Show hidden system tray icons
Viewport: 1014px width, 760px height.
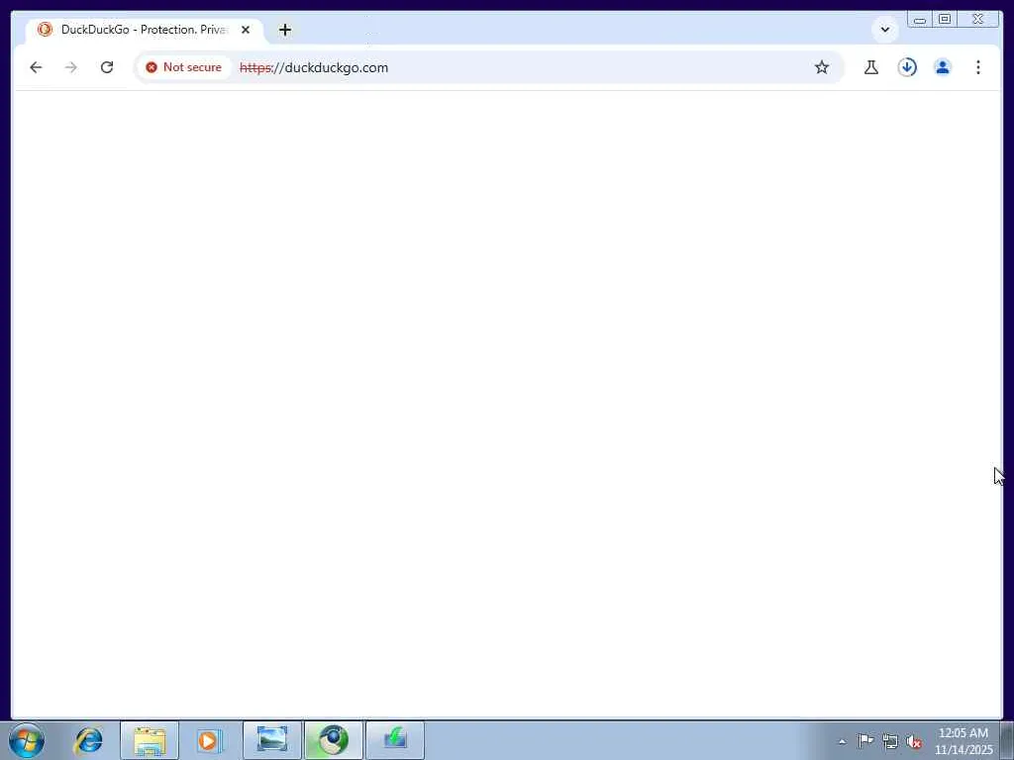click(x=842, y=741)
